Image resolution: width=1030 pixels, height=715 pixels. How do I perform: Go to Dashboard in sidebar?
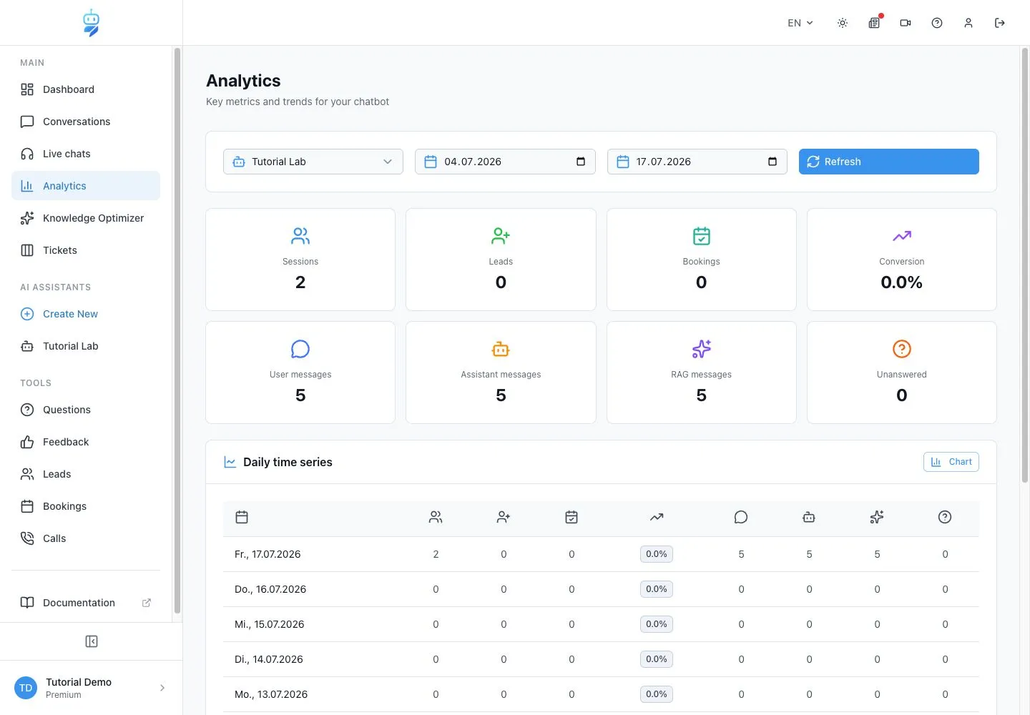point(86,89)
